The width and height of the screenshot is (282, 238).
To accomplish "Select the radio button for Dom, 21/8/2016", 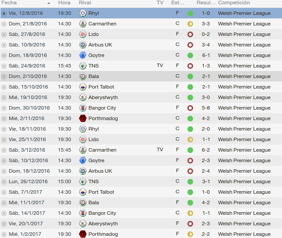I will click(4, 24).
